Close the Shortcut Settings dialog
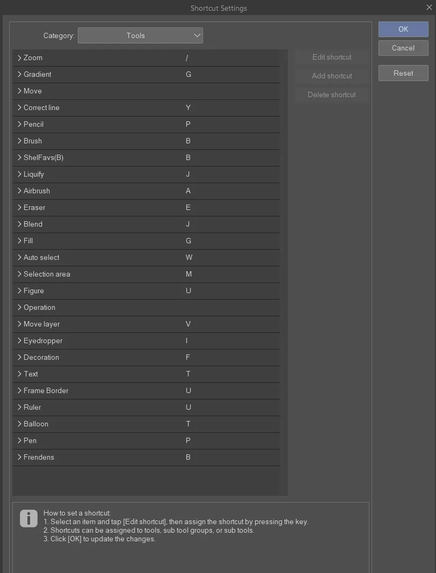 click(x=428, y=7)
